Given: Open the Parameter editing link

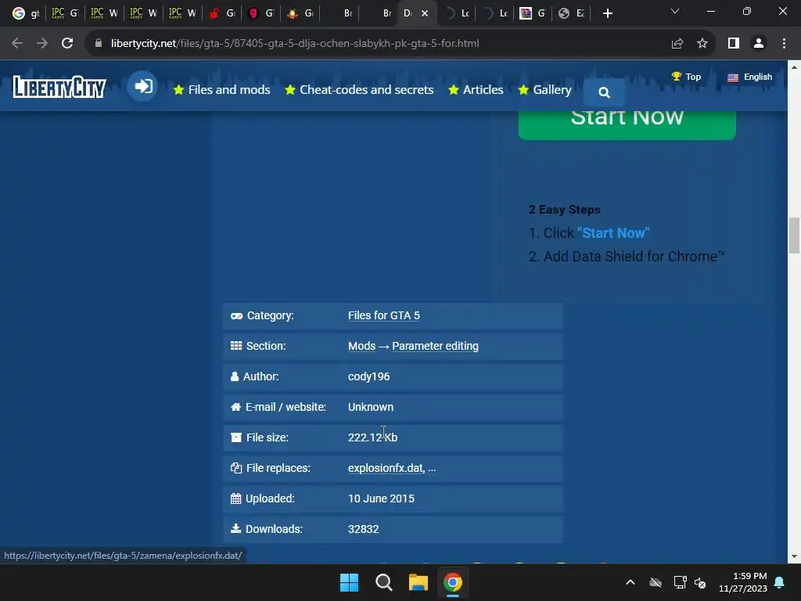Looking at the screenshot, I should [435, 346].
